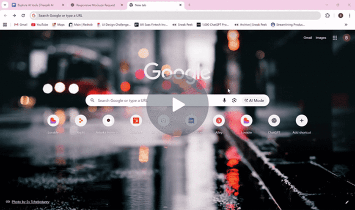Open the Chrome profile avatar in toolbar
Viewport: 355px width, 210px height.
coord(341,16)
